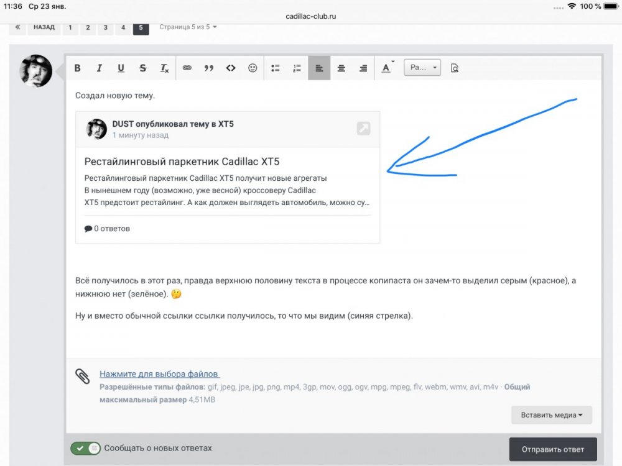The height and width of the screenshot is (466, 622).
Task: Center align the text
Action: tap(341, 68)
